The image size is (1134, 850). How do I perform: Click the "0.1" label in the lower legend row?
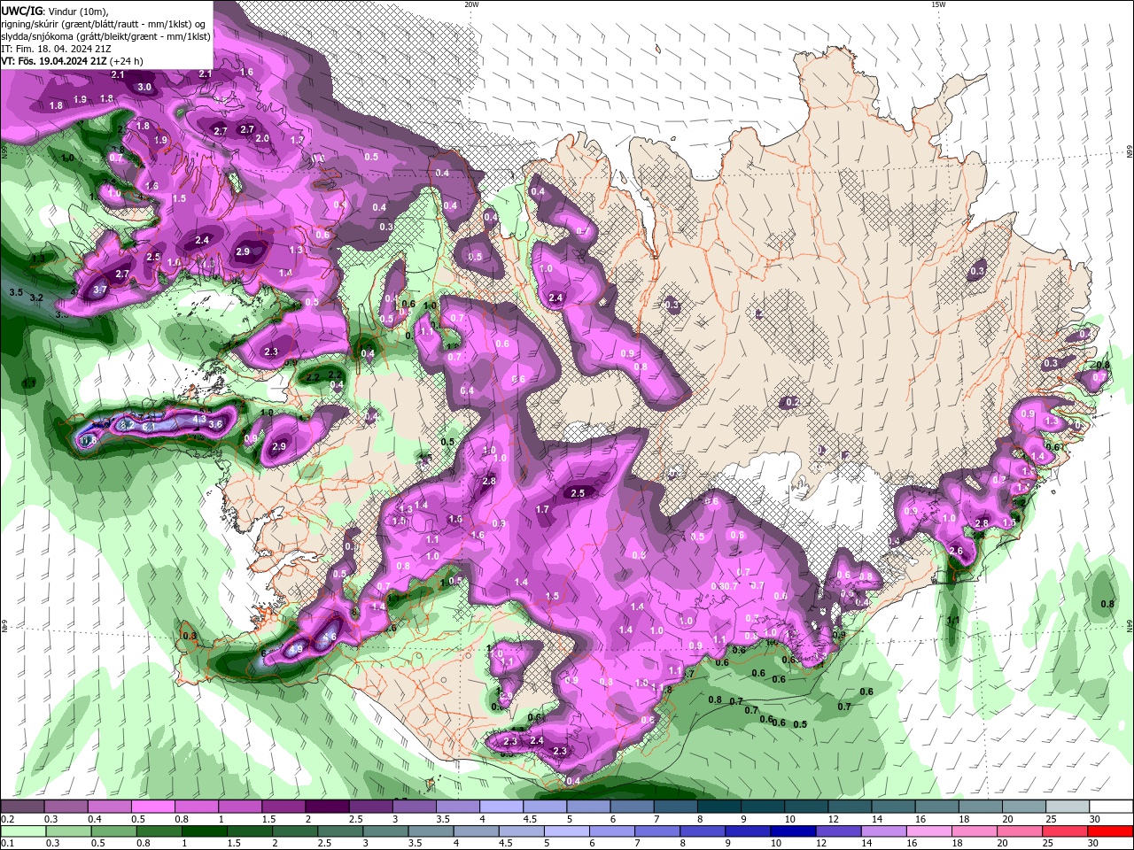click(x=8, y=843)
